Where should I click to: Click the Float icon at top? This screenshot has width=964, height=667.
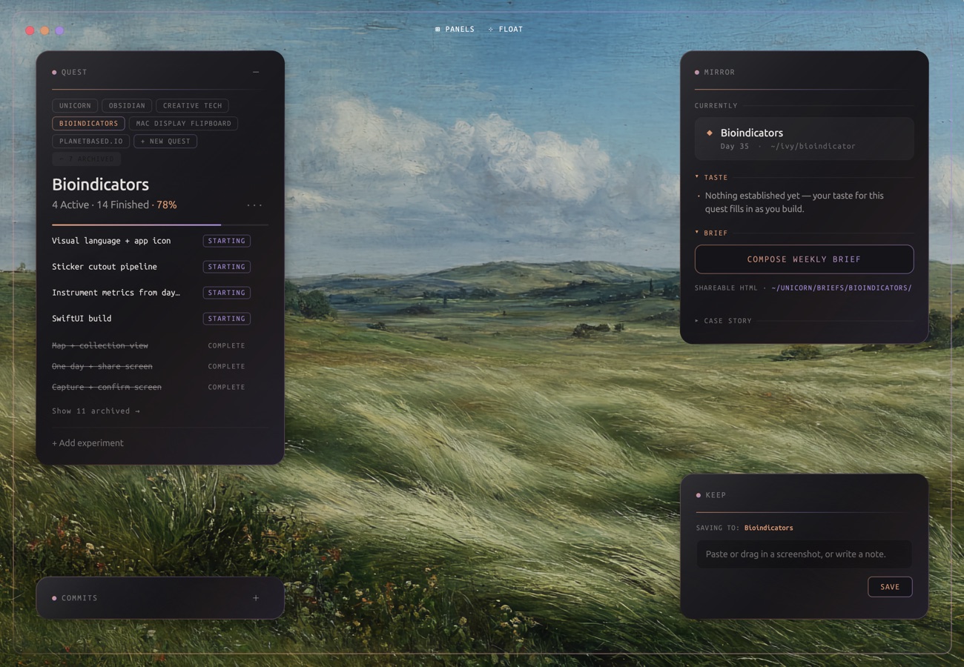491,30
